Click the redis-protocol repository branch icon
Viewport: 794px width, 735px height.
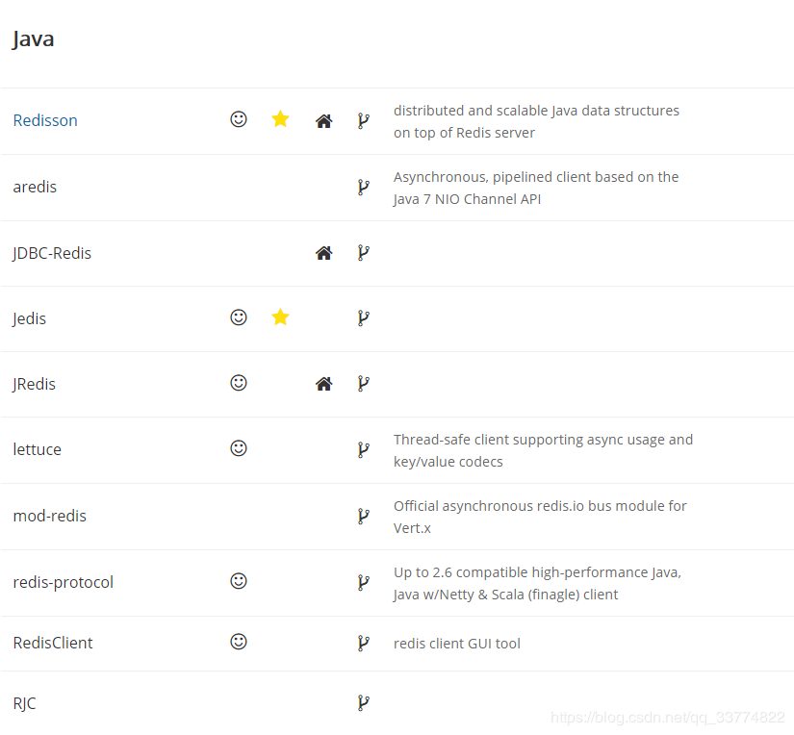click(x=363, y=582)
